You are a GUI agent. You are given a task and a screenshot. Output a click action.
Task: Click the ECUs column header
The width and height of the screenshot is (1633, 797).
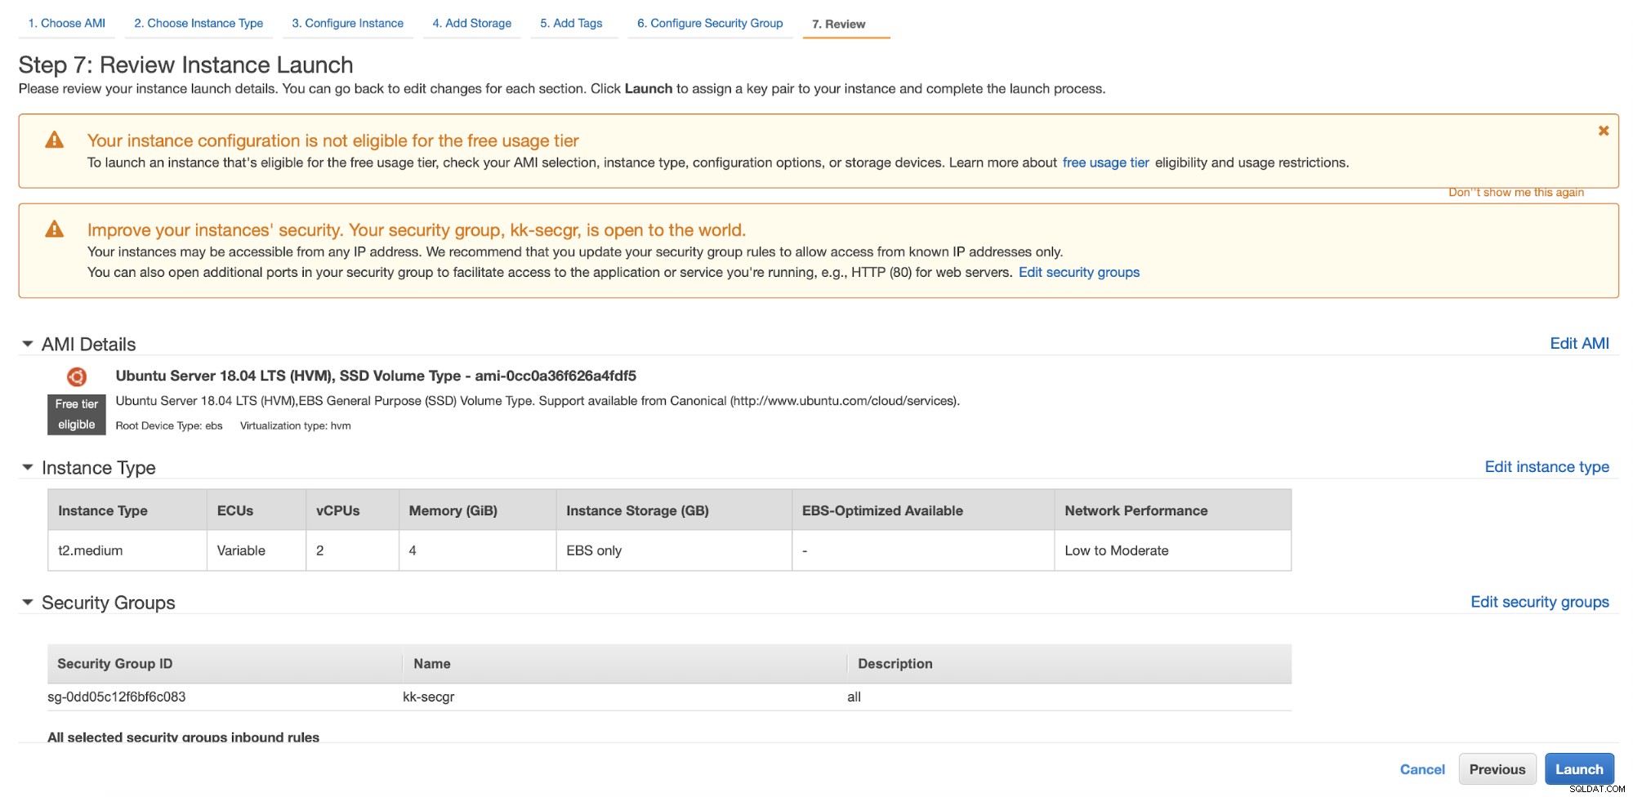[257, 510]
